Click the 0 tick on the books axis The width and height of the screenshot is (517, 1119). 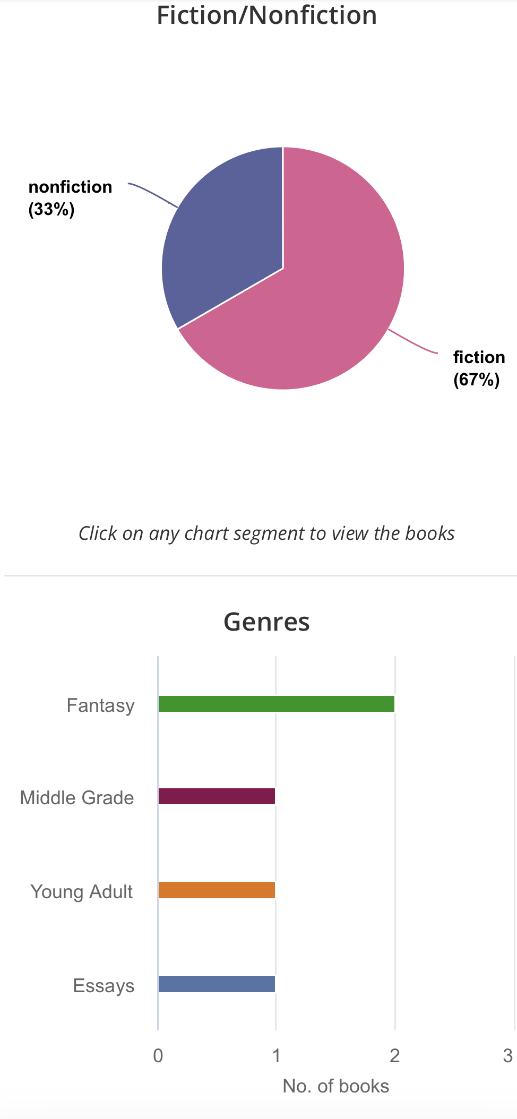pos(158,1056)
